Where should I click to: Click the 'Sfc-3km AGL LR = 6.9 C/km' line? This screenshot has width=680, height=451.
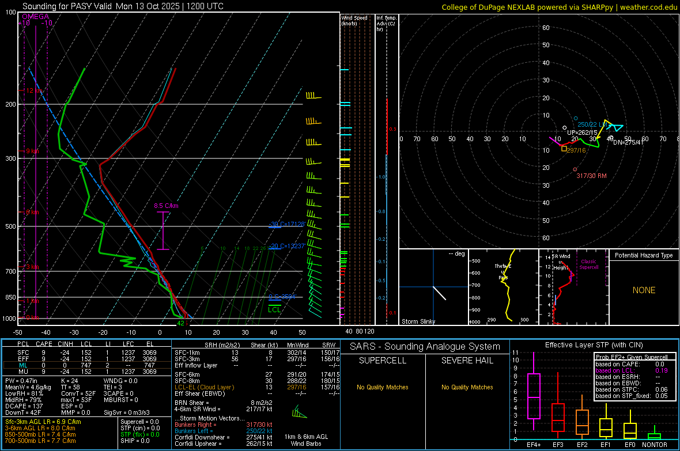pyautogui.click(x=43, y=422)
